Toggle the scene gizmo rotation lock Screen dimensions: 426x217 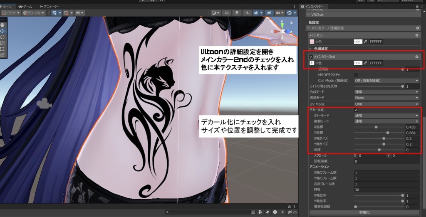pyautogui.click(x=292, y=22)
